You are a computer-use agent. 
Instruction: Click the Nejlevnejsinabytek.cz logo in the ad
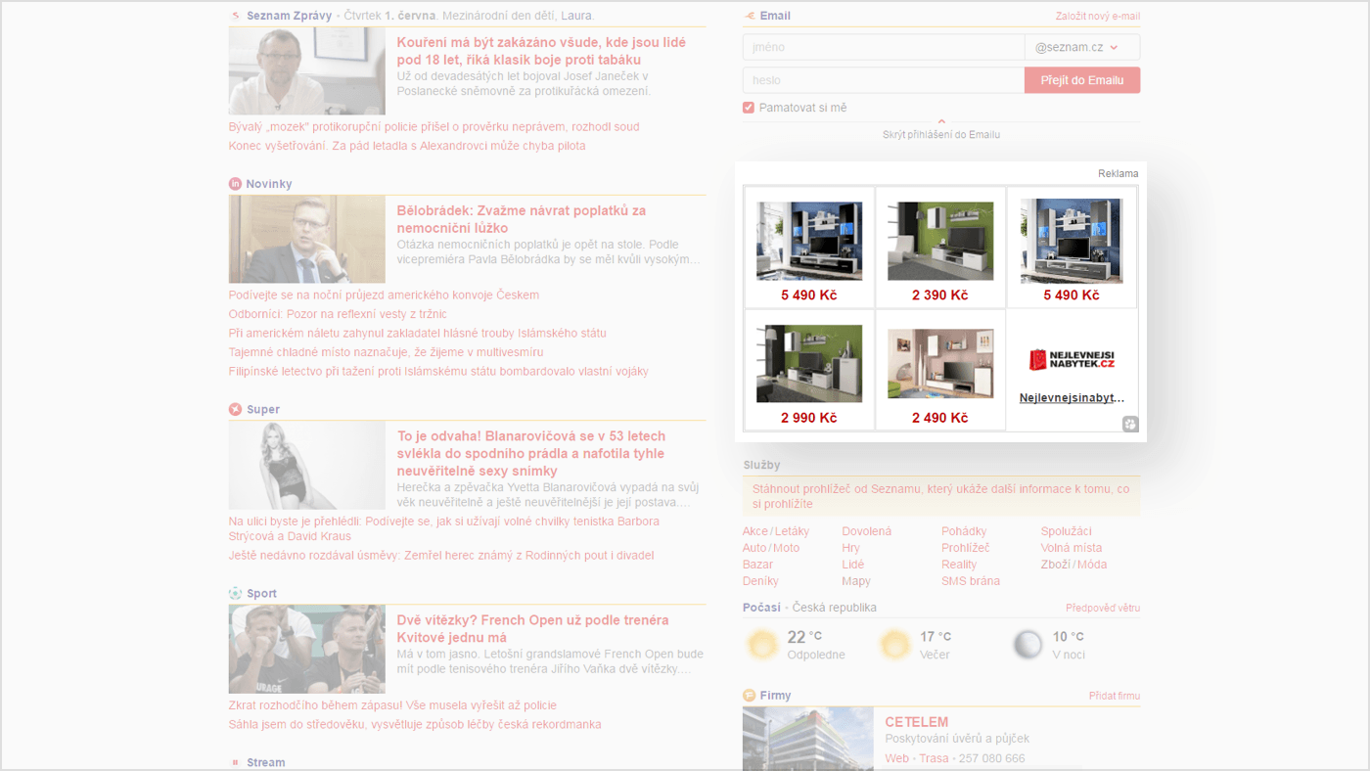(1072, 359)
